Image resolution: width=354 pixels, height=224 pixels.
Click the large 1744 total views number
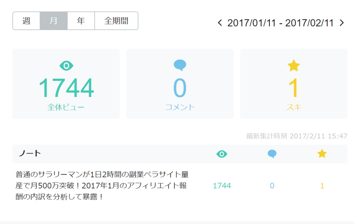tap(66, 88)
